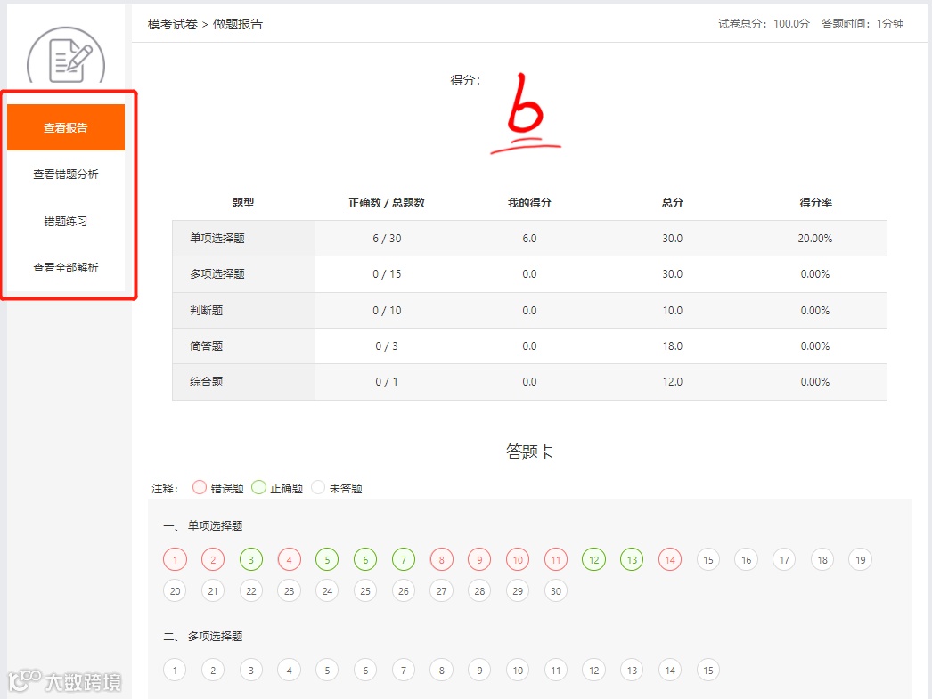The height and width of the screenshot is (699, 932).
Task: Select the 多项选择题 table row label
Action: pos(217,273)
